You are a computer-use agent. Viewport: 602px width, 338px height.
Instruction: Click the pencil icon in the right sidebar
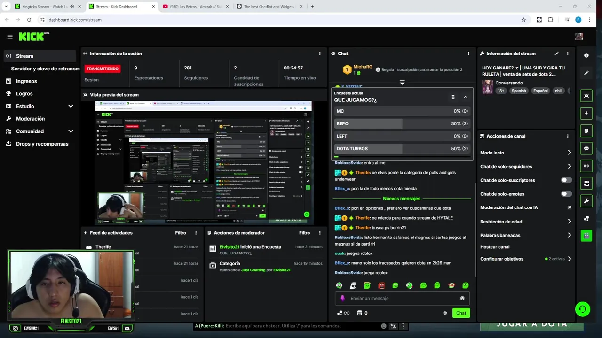(x=586, y=73)
